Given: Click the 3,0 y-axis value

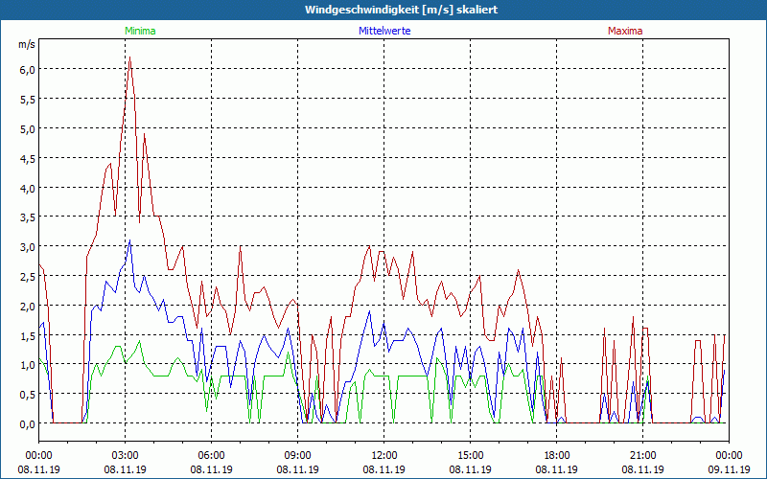Looking at the screenshot, I should 27,247.
